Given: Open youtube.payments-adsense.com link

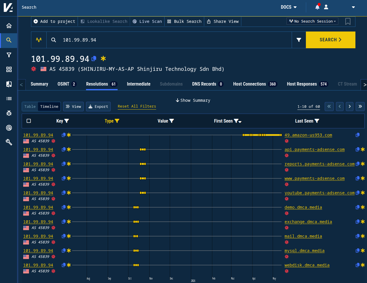Looking at the screenshot, I should point(319,193).
